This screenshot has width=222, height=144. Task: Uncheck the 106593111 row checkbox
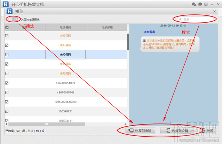coord(7,120)
